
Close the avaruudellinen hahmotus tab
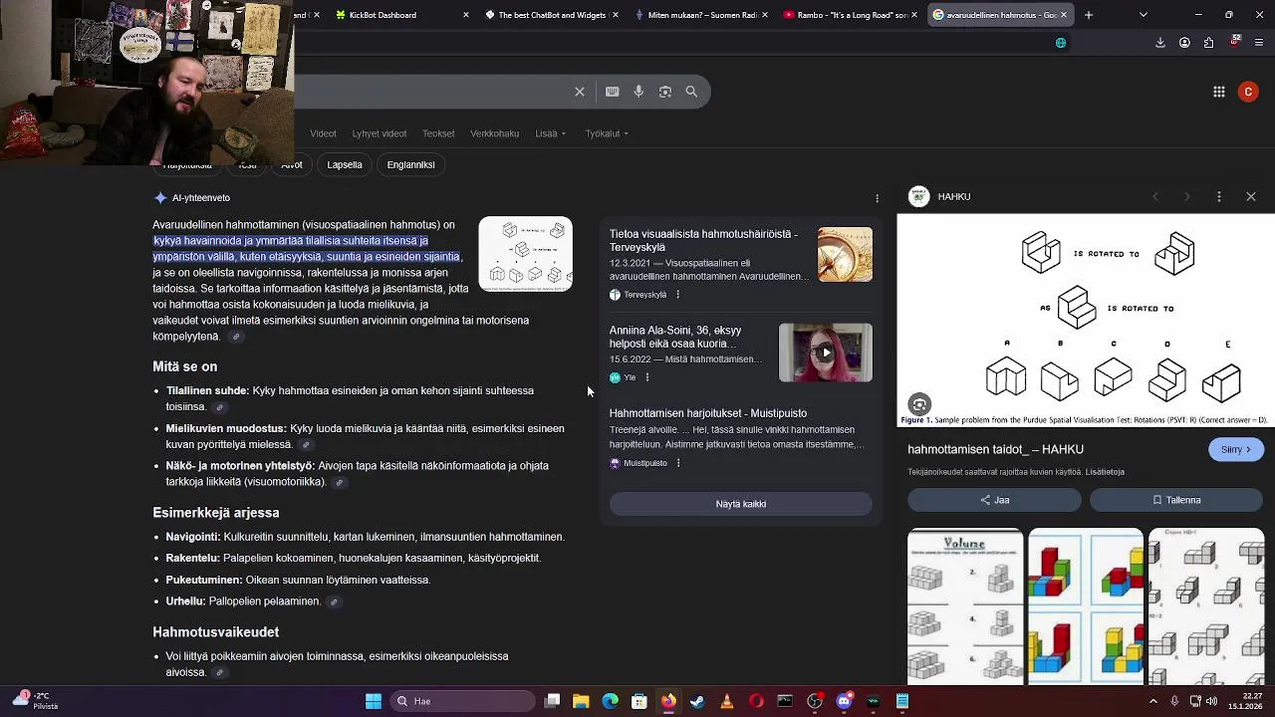1064,15
